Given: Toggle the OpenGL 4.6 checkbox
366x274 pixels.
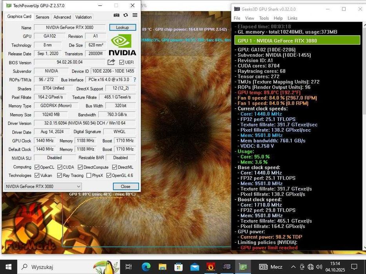Looking at the screenshot, I should pos(109,175).
